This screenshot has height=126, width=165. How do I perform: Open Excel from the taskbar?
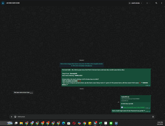tap(100, 123)
